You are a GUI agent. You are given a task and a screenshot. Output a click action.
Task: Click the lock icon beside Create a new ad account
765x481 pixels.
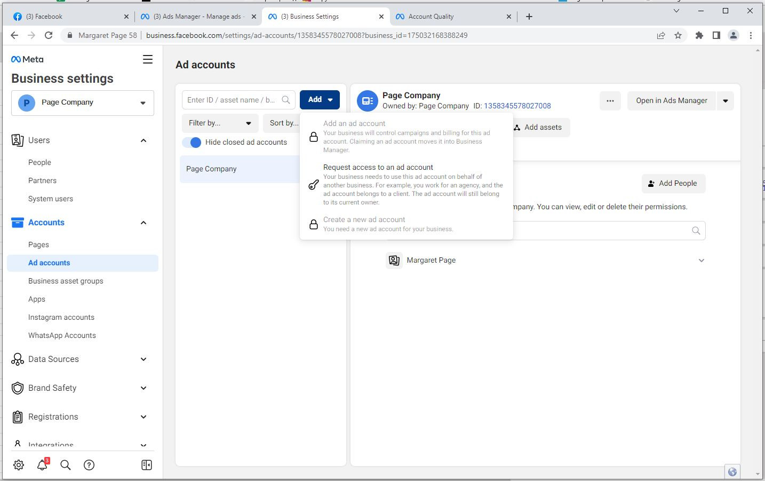tap(314, 224)
